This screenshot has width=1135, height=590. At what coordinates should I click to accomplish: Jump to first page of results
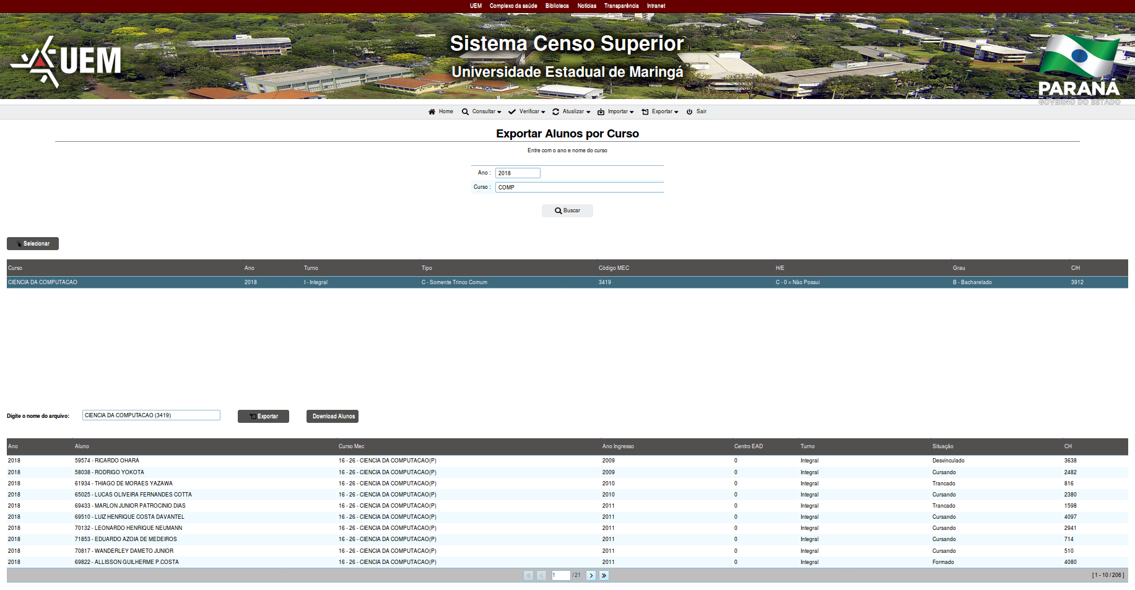pos(528,576)
